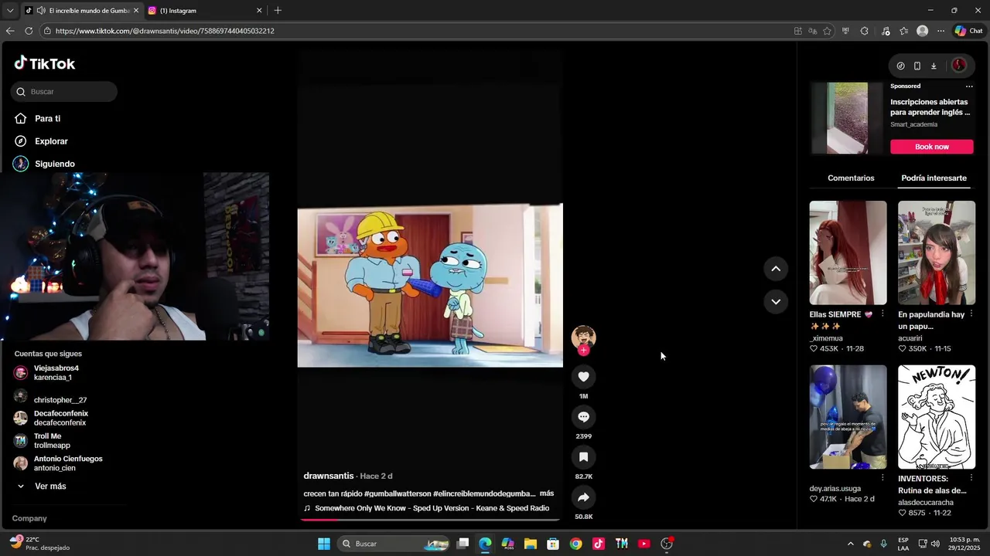The image size is (990, 556).
Task: Open the browser translate icon
Action: (812, 31)
